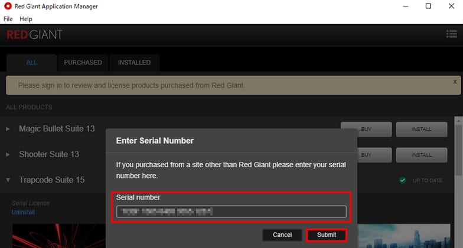Viewport: 463px width, 248px height.
Task: Open the list menu icon top right
Action: 451,34
